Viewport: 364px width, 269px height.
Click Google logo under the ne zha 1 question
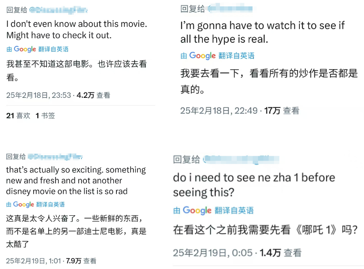197,210
